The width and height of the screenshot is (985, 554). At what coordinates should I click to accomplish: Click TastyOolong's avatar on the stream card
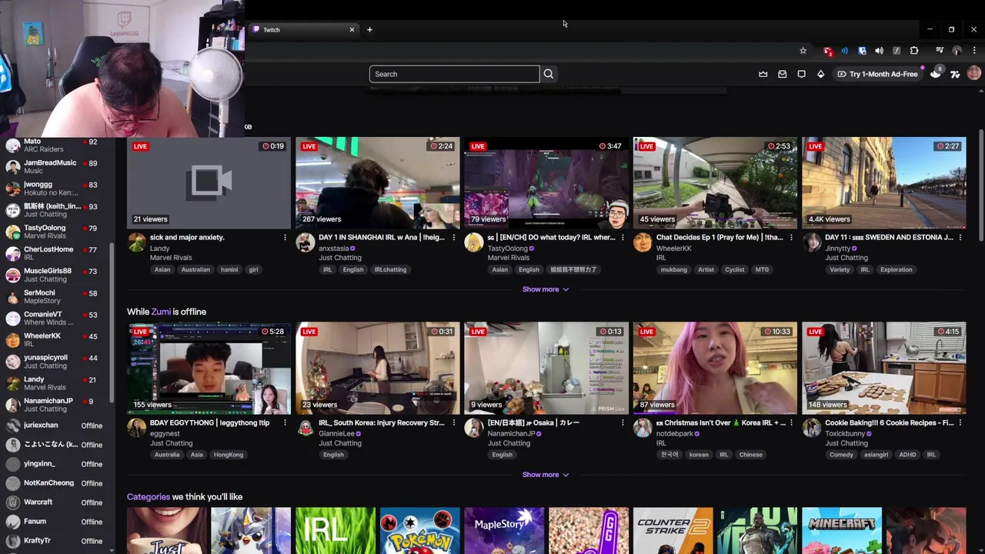(474, 242)
